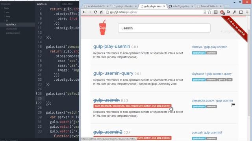Expand the img folder in sidebar
The height and width of the screenshot is (141, 252).
coord(5,16)
